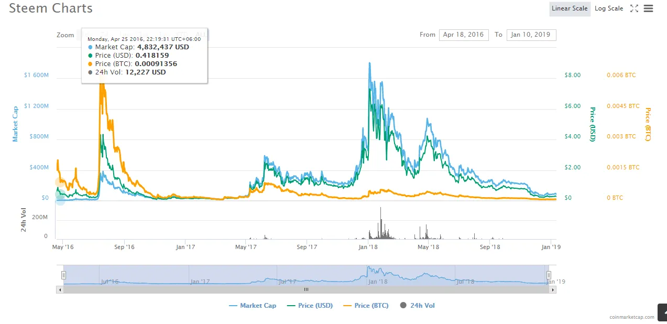The image size is (667, 324).
Task: Click the Sep '16 x-axis label
Action: [x=124, y=246]
